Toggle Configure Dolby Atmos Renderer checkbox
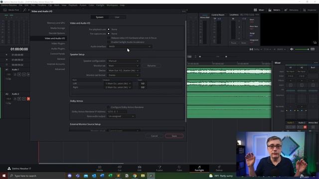The image size is (319, 179). click(109, 107)
